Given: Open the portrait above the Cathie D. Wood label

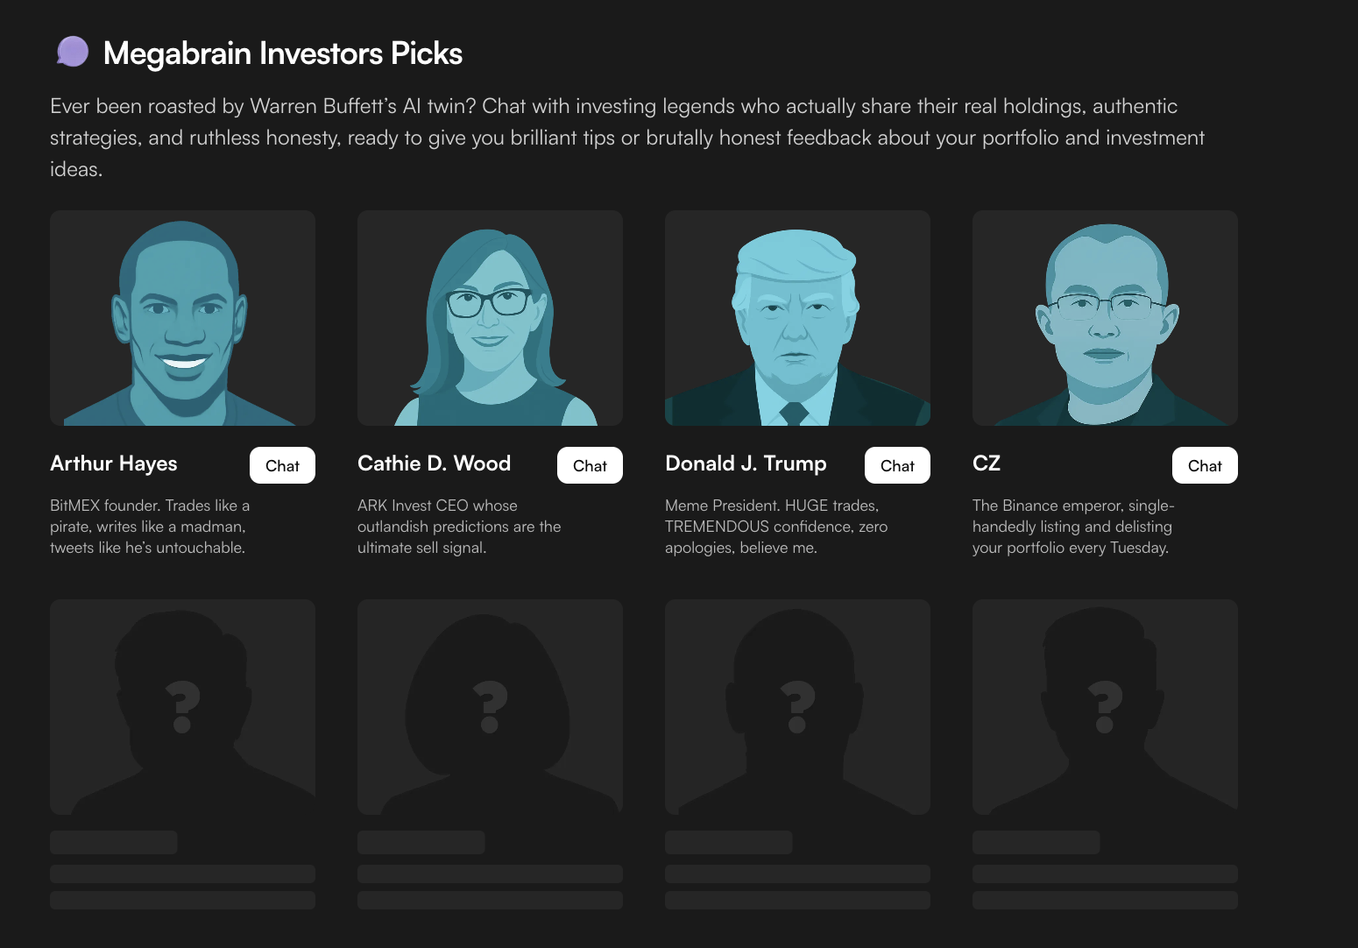Looking at the screenshot, I should (x=490, y=318).
